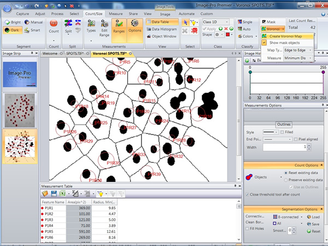The width and height of the screenshot is (328, 246).
Task: Toggle Show mask objects option
Action: coord(287,43)
